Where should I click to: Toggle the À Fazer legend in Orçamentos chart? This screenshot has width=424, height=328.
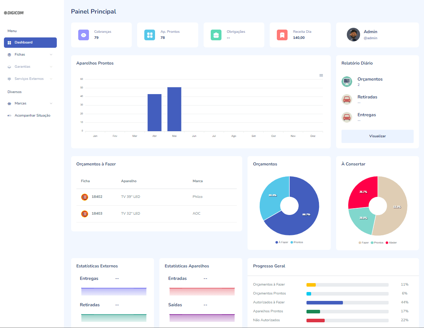click(x=282, y=242)
